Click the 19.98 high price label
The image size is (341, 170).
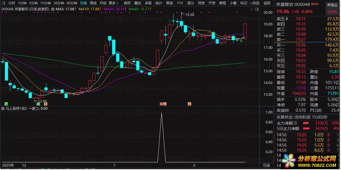(x=190, y=15)
